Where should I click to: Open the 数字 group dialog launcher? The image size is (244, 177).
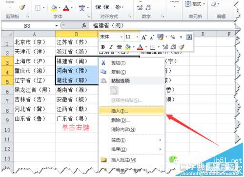click(163, 16)
